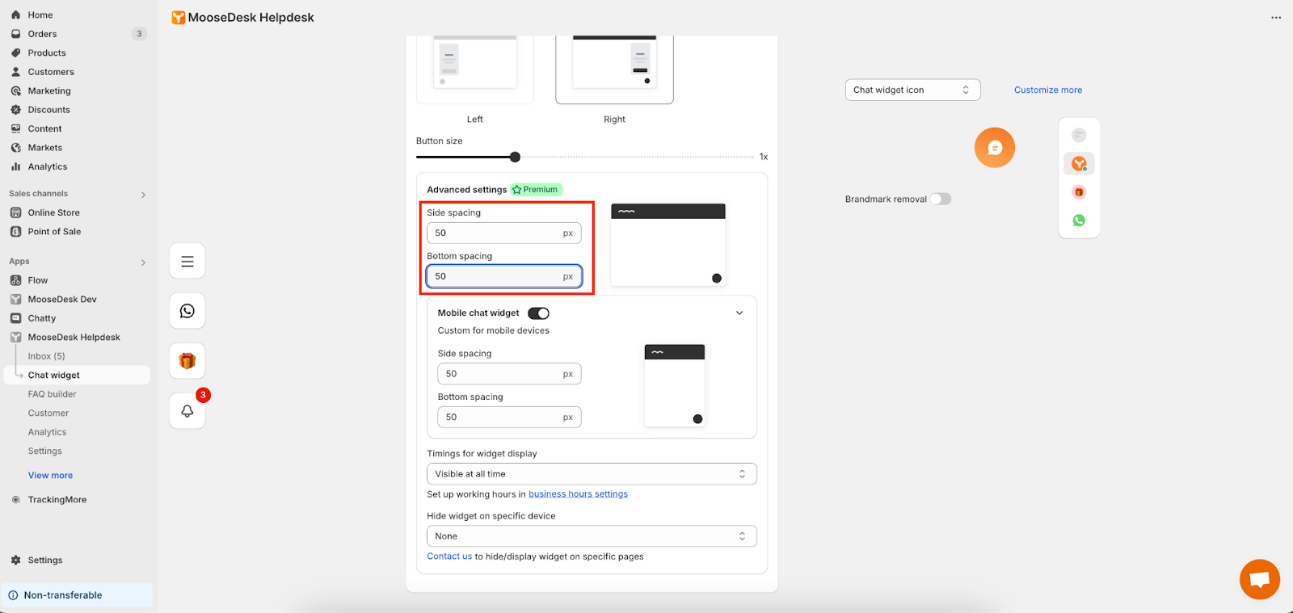The height and width of the screenshot is (613, 1293).
Task: Select the grey chat icon in picker
Action: click(1079, 135)
